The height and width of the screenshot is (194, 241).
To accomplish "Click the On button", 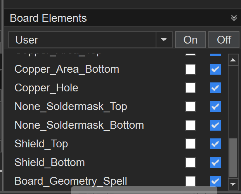I will point(191,40).
